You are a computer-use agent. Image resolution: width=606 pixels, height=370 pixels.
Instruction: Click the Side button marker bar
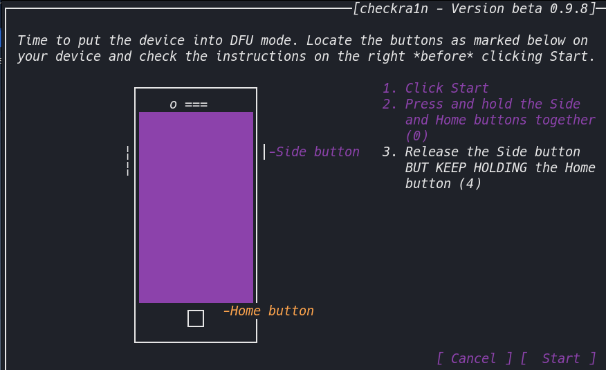264,151
